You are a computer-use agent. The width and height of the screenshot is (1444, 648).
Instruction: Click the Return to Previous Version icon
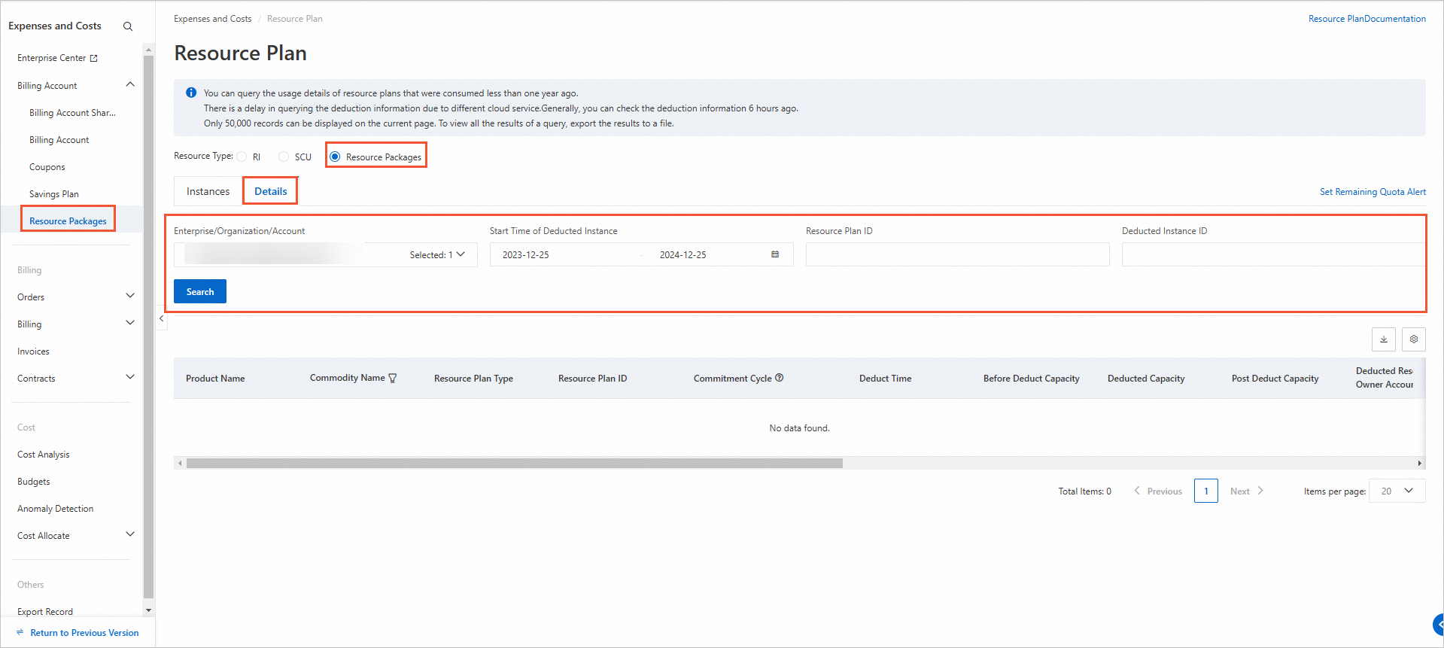tap(20, 633)
